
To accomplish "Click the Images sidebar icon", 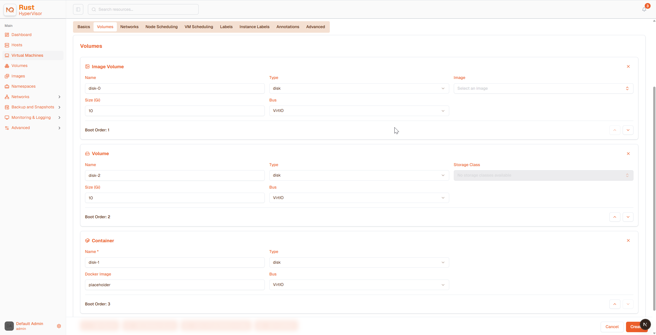I will click(x=7, y=76).
